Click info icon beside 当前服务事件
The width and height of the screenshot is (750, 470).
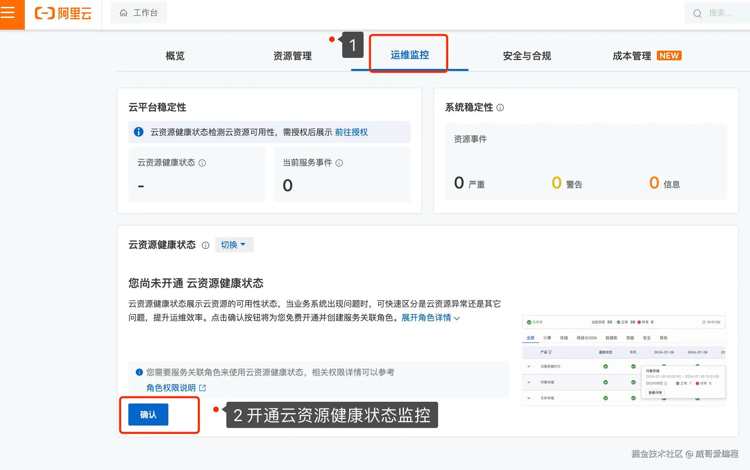pyautogui.click(x=339, y=163)
